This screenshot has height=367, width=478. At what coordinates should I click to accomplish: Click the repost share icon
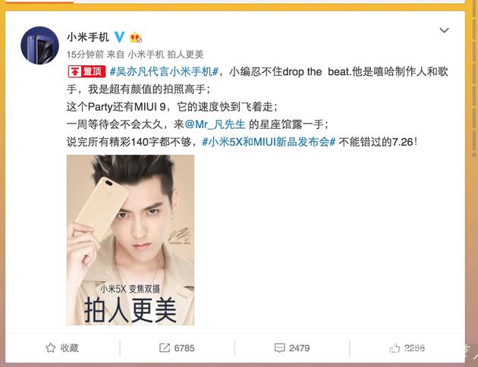(165, 348)
